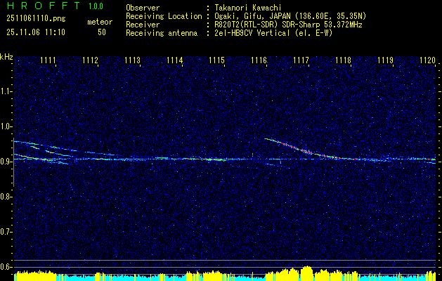
Task: Click the date stamp 25.11.06 11:10
Action: (x=36, y=32)
